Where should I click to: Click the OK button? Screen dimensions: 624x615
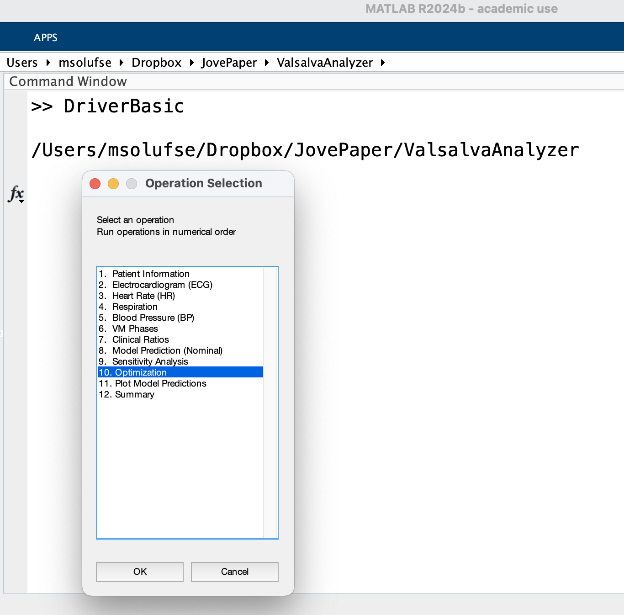tap(140, 572)
